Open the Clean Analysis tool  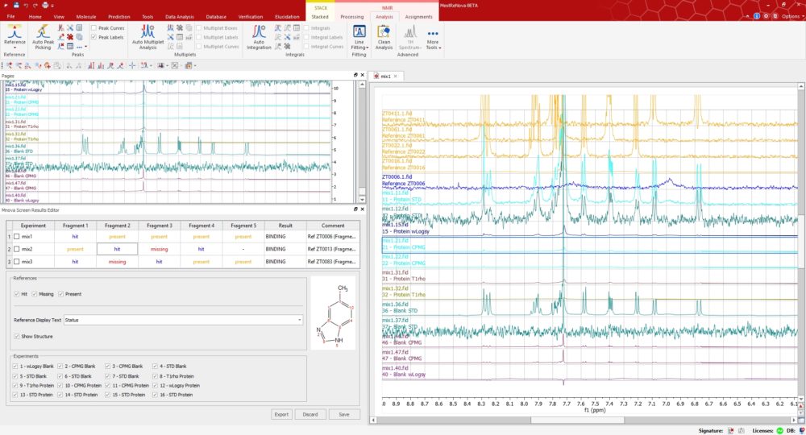point(384,32)
